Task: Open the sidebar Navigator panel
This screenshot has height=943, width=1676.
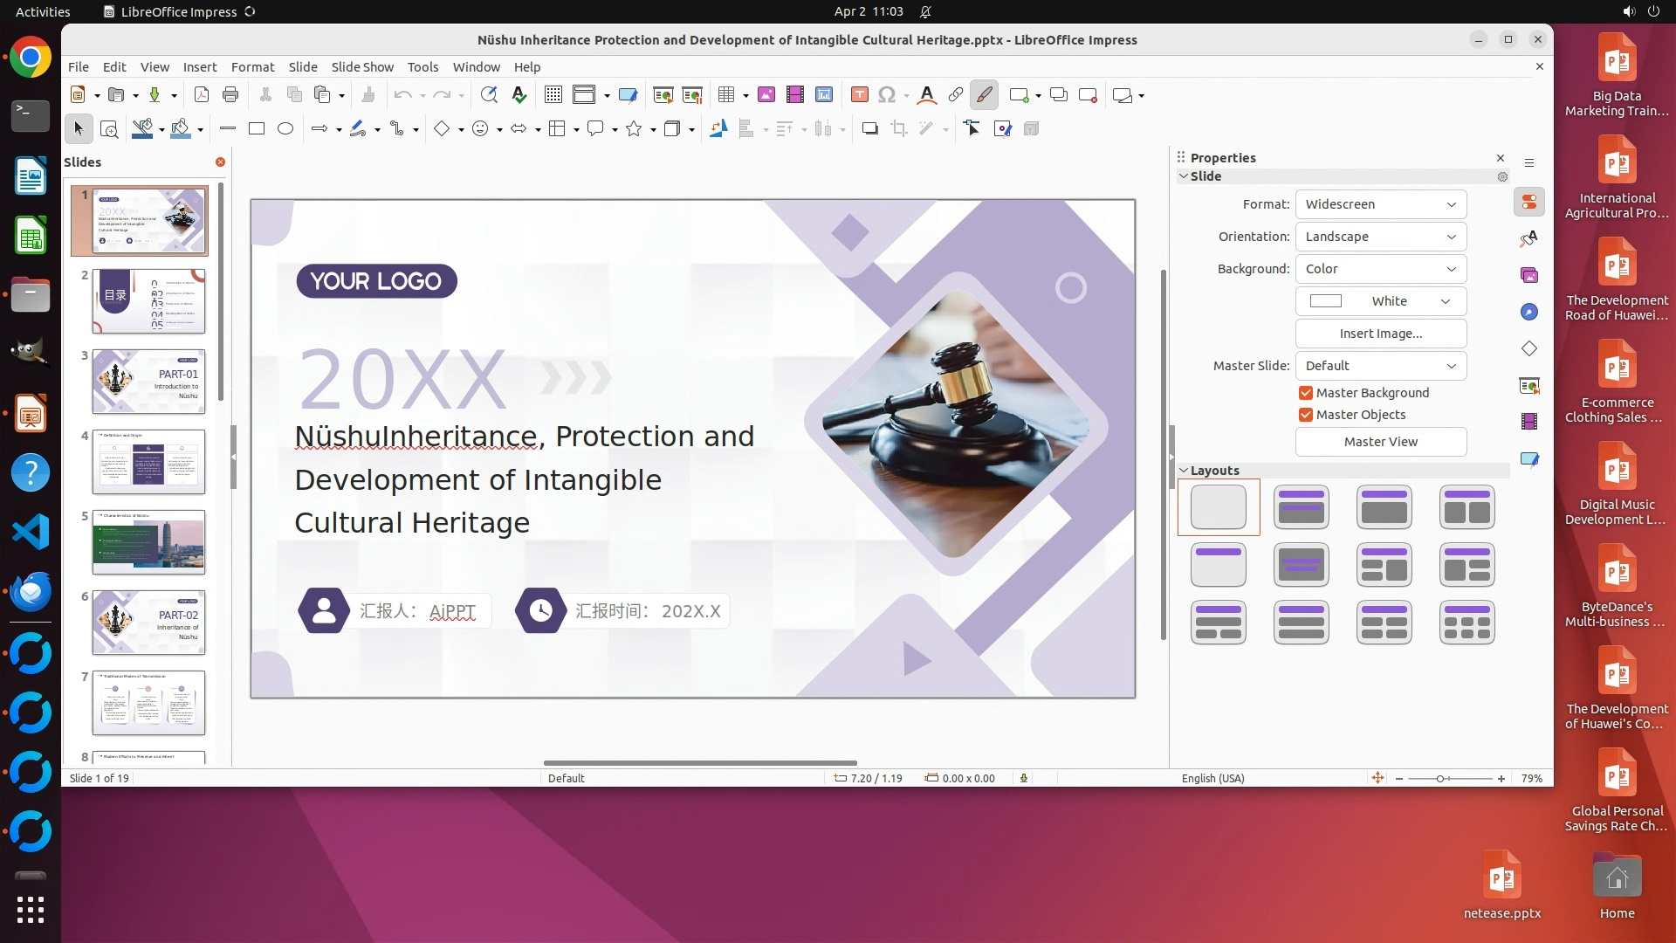Action: click(x=1529, y=312)
